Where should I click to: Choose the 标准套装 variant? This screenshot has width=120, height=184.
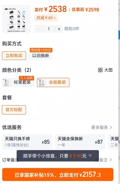(18, 82)
